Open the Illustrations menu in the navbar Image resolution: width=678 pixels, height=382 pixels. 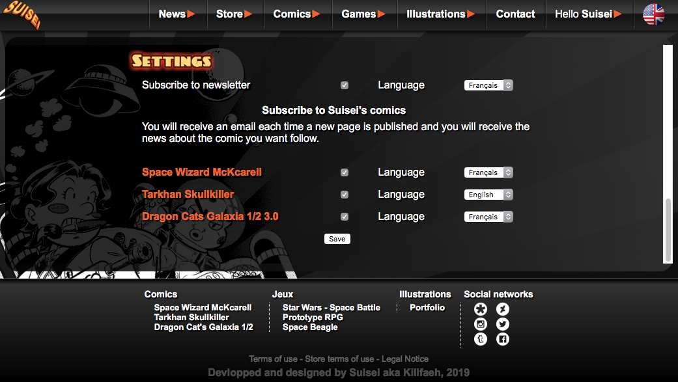441,14
